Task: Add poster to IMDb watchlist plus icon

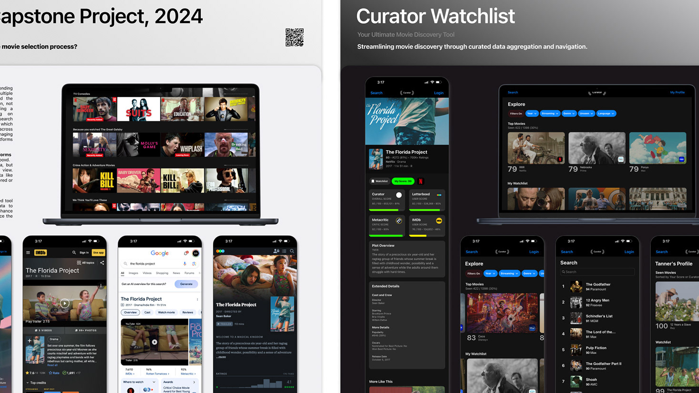Action: click(x=30, y=341)
